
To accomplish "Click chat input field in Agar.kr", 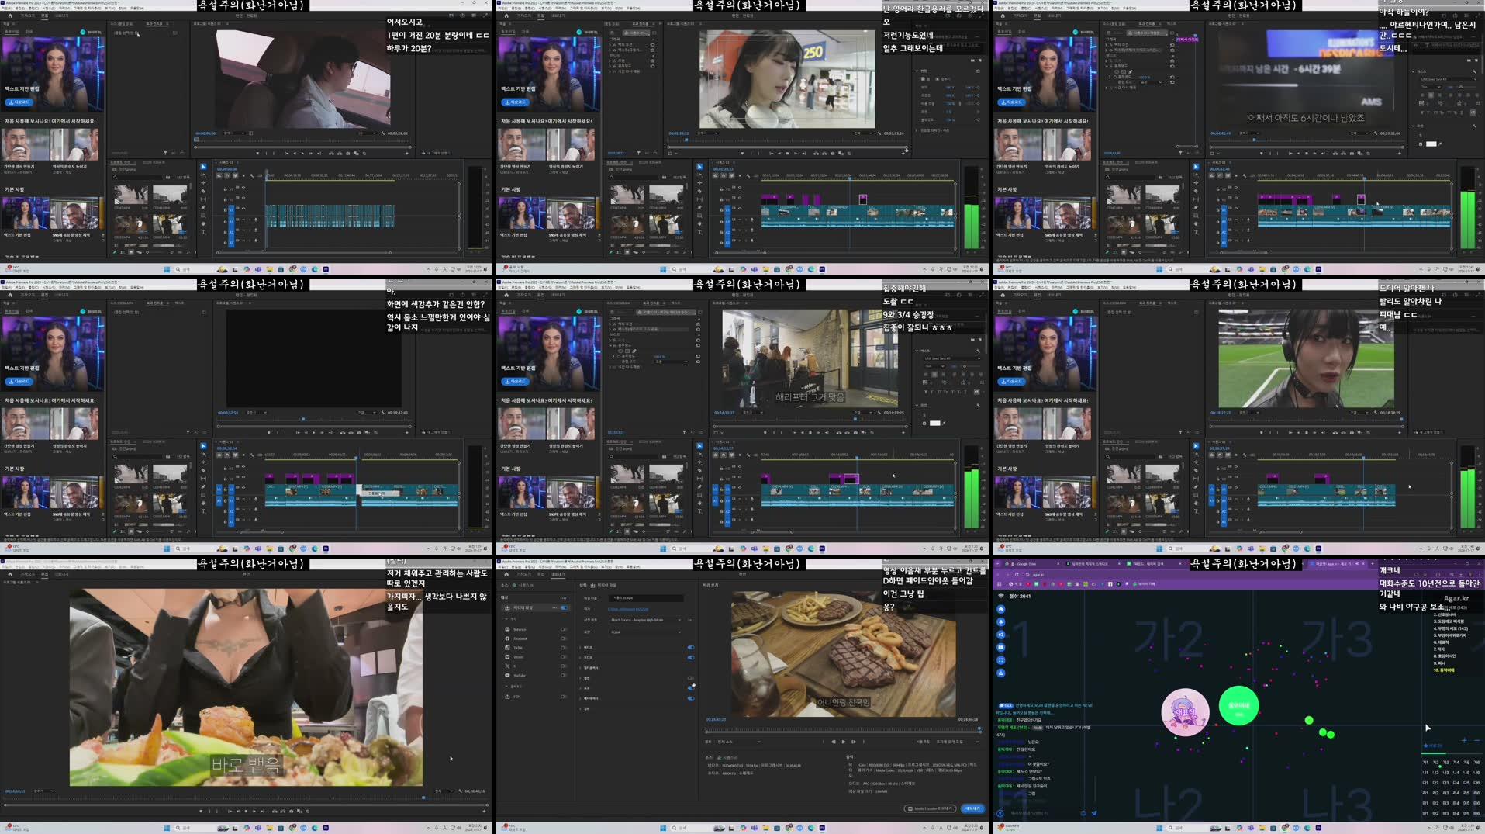I will 1043,813.
